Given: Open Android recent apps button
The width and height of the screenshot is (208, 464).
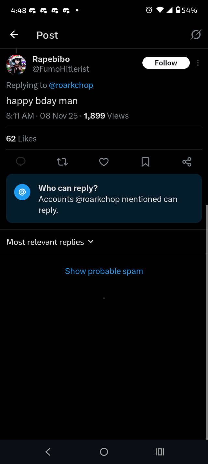Looking at the screenshot, I should click(160, 452).
